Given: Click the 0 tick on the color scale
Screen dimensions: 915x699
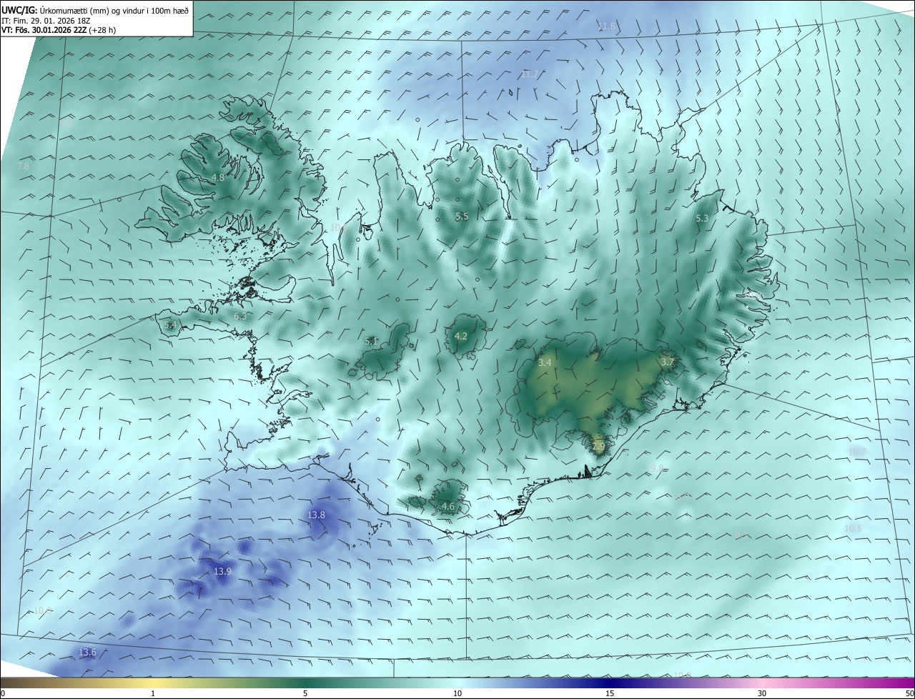Looking at the screenshot, I should (3, 693).
